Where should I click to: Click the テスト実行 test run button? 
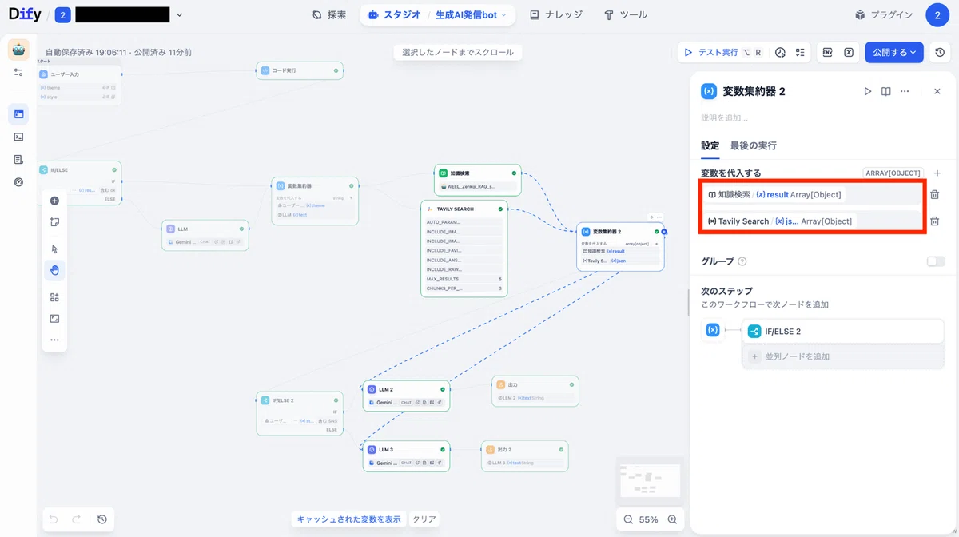(722, 52)
